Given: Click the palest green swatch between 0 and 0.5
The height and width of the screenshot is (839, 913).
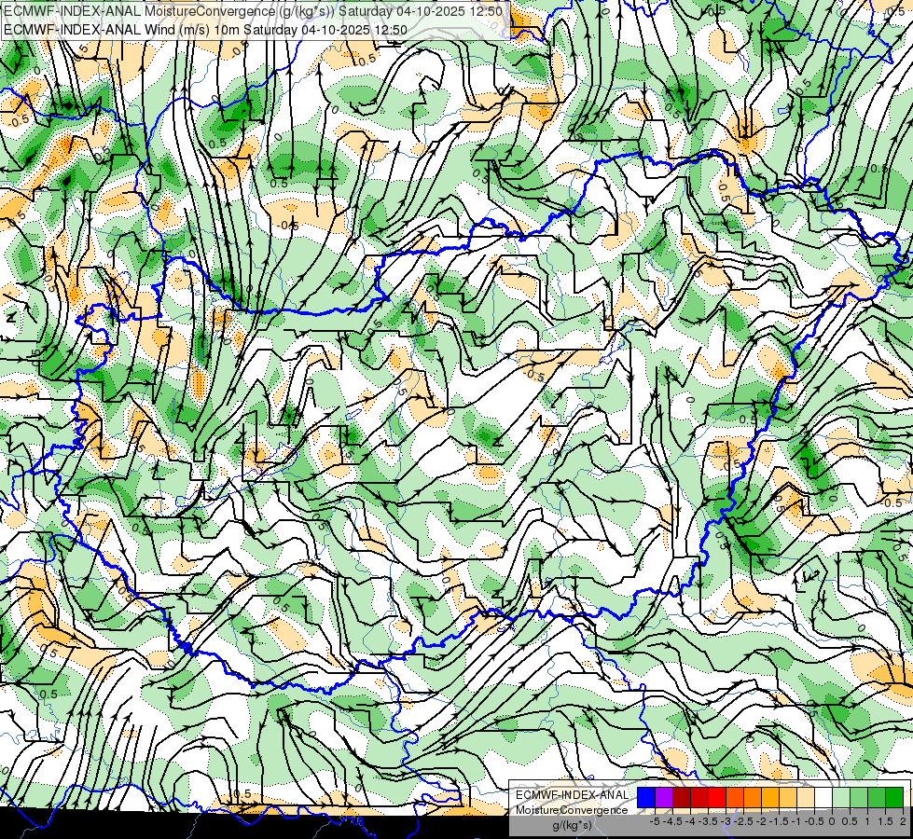Looking at the screenshot, I should pos(841,798).
